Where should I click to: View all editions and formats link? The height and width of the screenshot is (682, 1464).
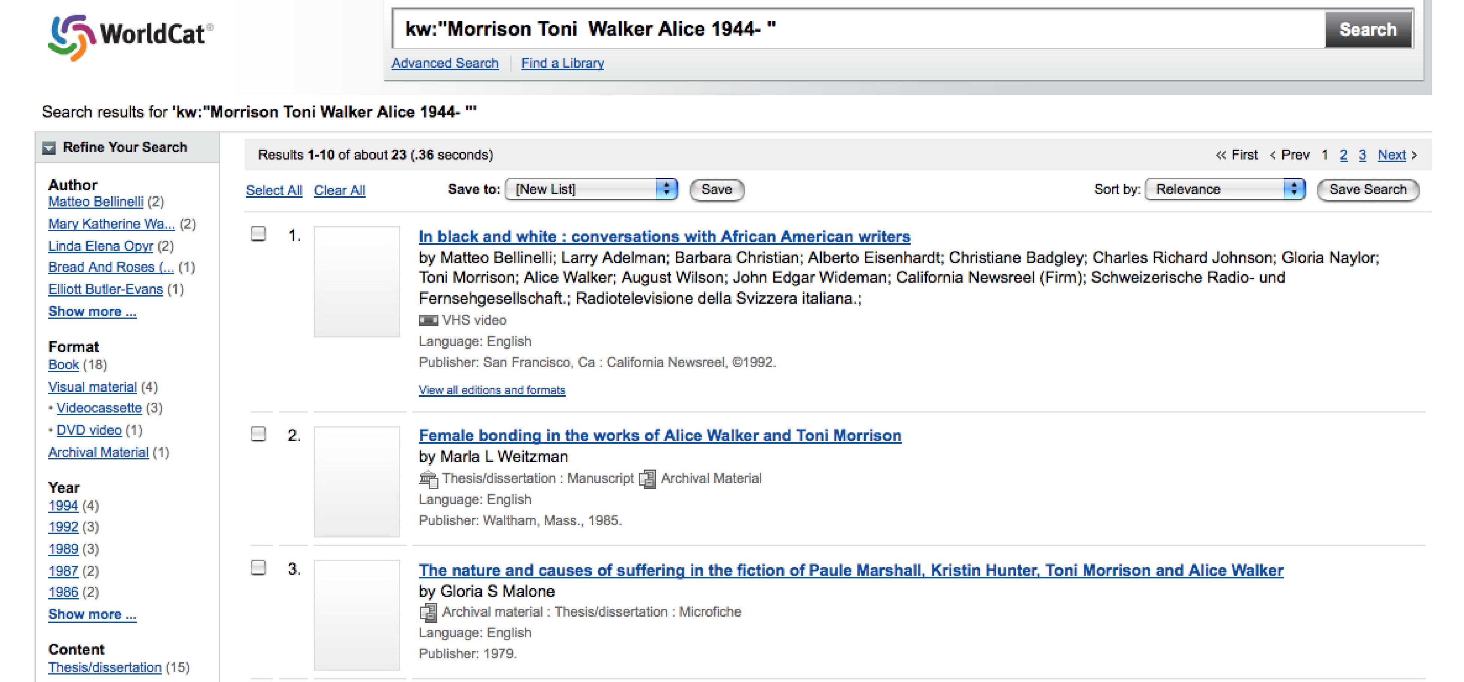click(x=492, y=390)
